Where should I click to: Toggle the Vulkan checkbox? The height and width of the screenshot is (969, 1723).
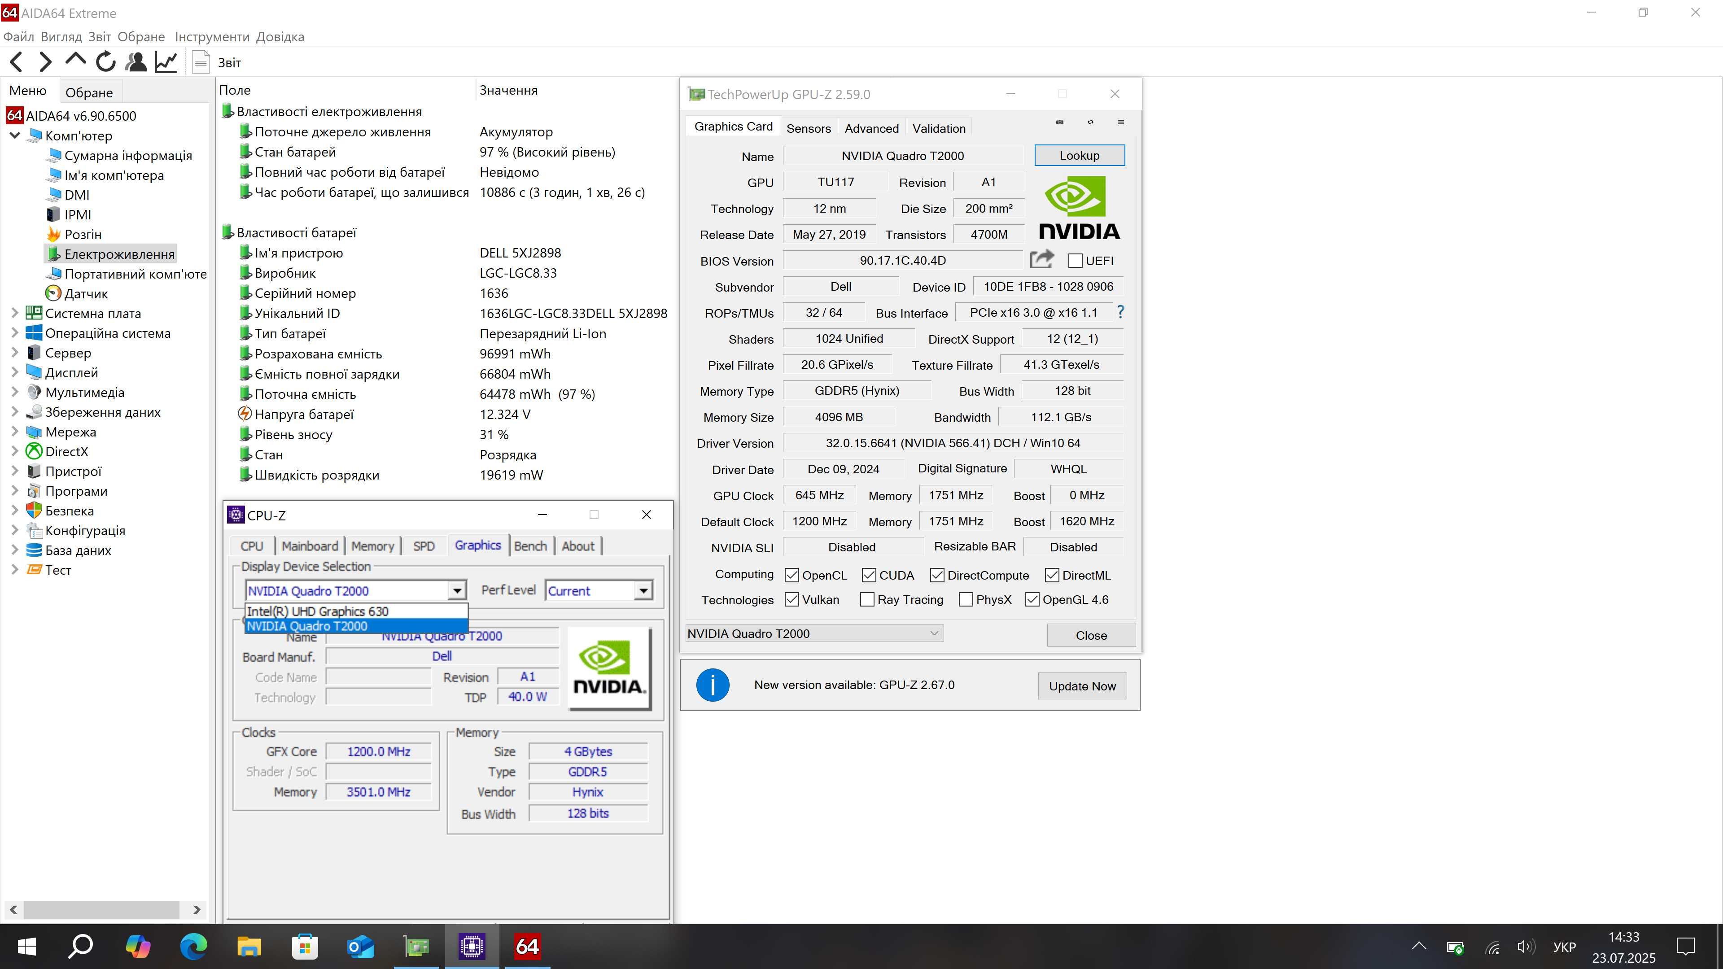coord(792,599)
